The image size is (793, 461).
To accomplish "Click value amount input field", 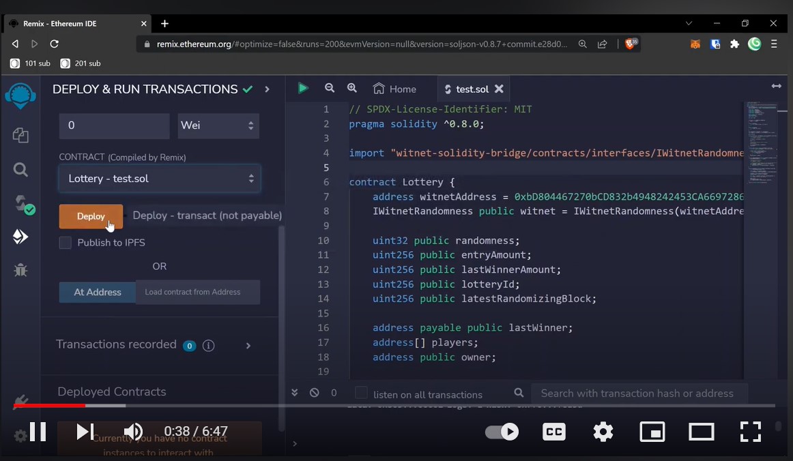I will (114, 125).
